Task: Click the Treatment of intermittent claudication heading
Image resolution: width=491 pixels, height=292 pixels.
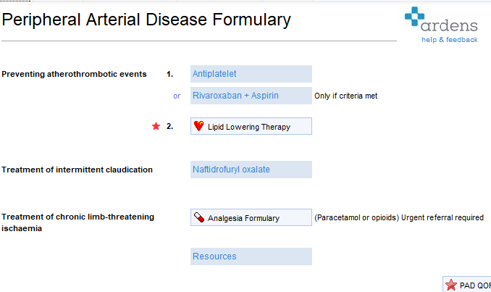Action: coord(77,170)
